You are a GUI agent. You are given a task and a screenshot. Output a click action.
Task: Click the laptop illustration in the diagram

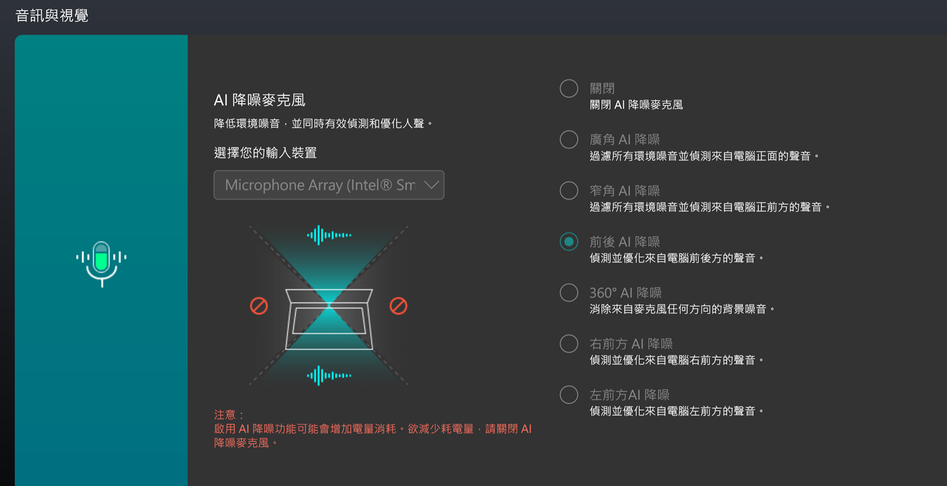pos(329,320)
